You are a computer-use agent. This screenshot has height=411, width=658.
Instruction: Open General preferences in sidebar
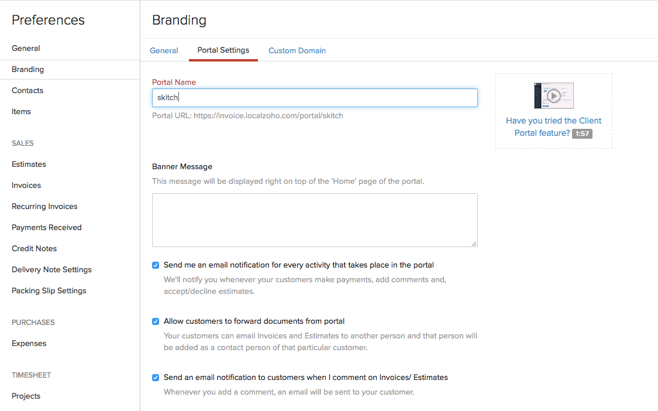[x=26, y=49]
